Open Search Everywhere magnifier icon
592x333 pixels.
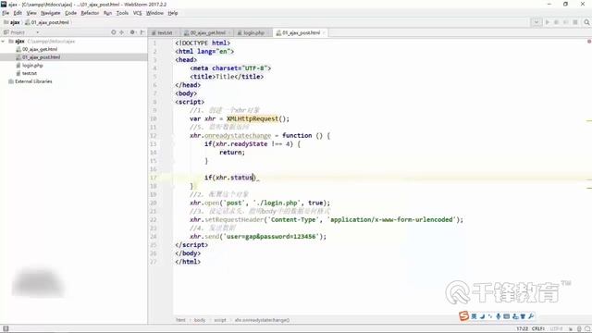586,22
